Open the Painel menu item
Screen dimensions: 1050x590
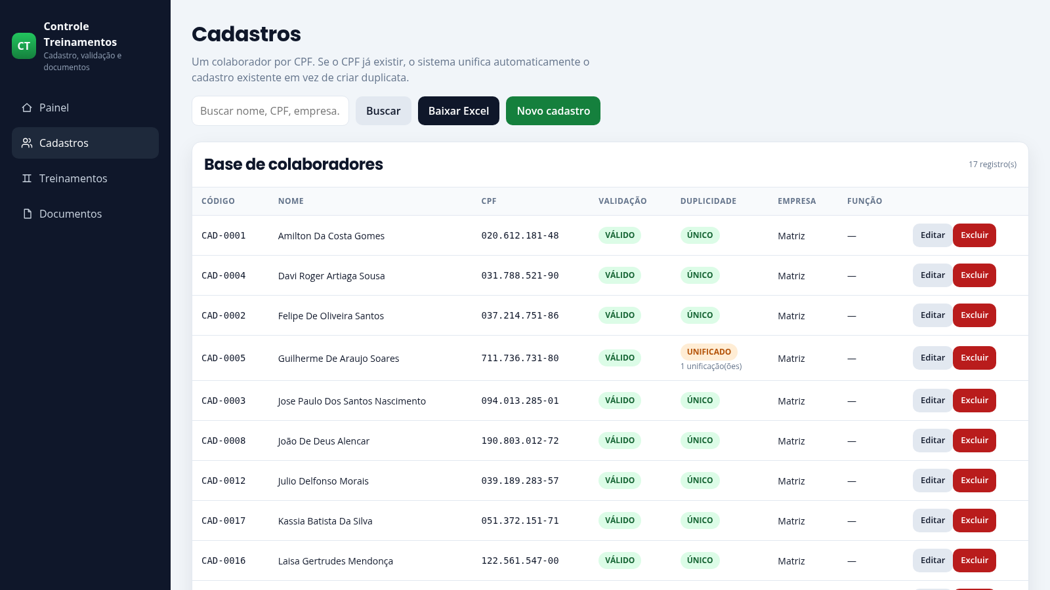pos(85,108)
